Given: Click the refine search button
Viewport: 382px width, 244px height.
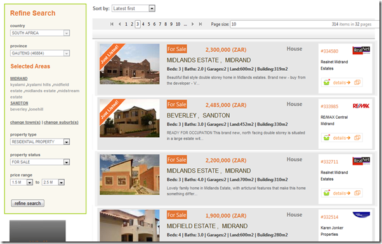Looking at the screenshot, I should [x=27, y=203].
